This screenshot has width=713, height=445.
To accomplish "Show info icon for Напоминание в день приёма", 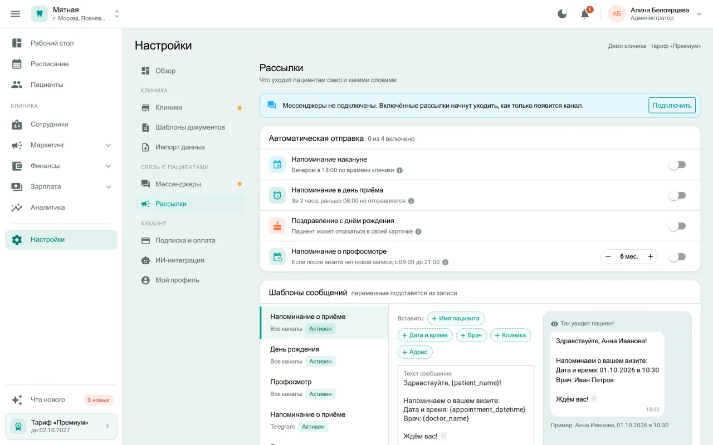I will (411, 201).
